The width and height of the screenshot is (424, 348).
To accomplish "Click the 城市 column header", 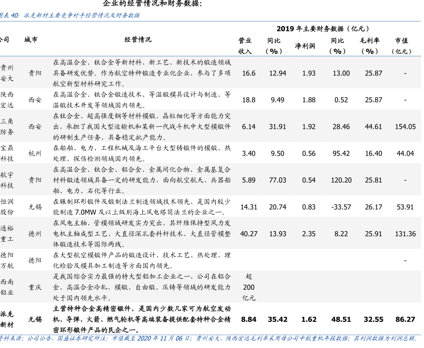I will tap(31, 40).
